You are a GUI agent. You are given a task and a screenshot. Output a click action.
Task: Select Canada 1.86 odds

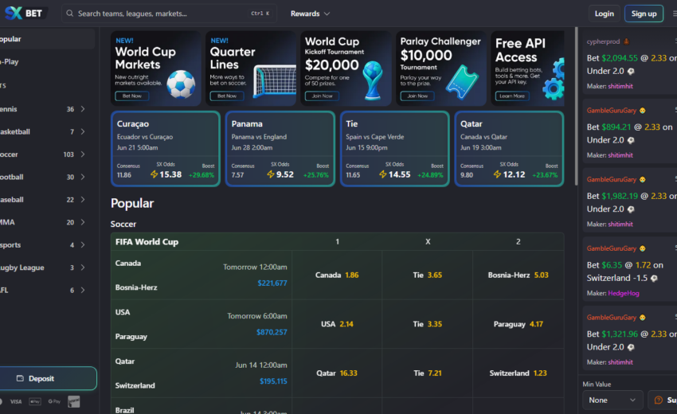tap(337, 275)
